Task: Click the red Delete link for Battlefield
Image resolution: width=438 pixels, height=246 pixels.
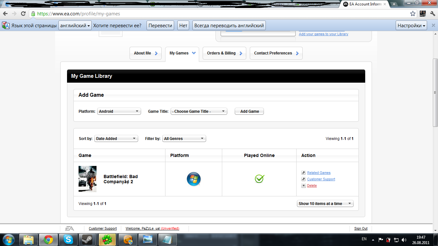Action: coord(312,185)
